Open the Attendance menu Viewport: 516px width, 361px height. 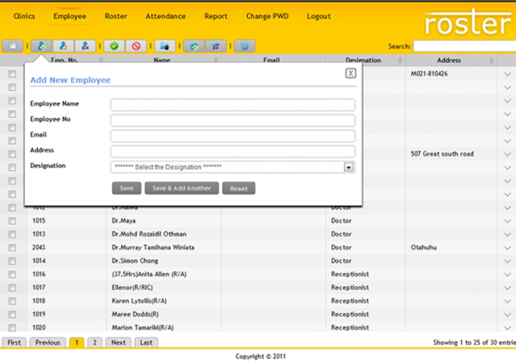click(166, 16)
